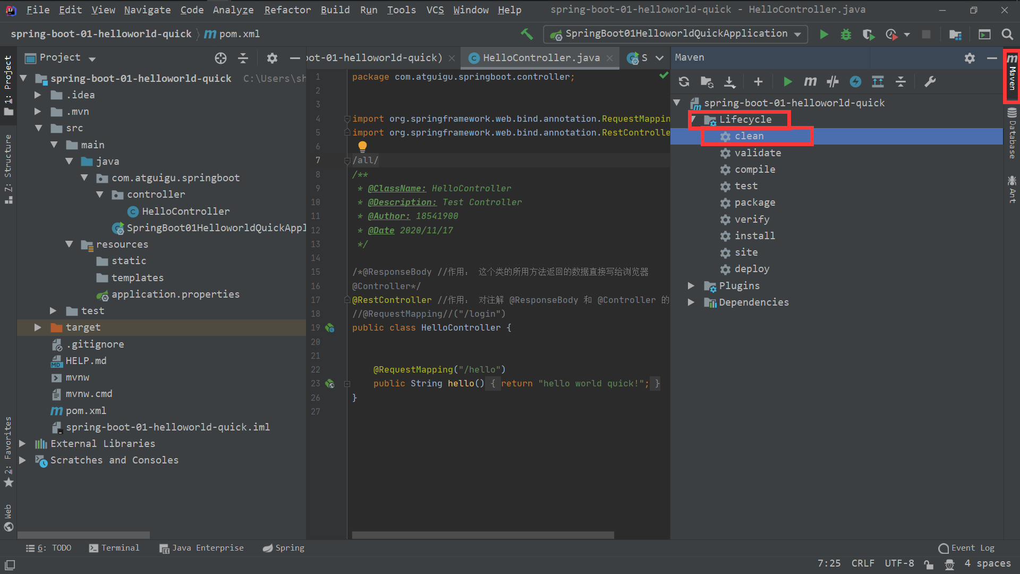
Task: Click the editor horizontal scrollbar
Action: point(482,535)
